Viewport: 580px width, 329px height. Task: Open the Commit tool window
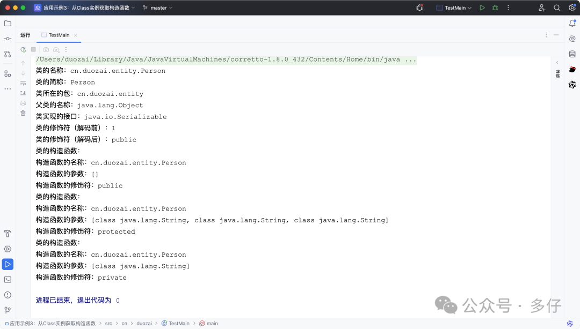pyautogui.click(x=8, y=39)
